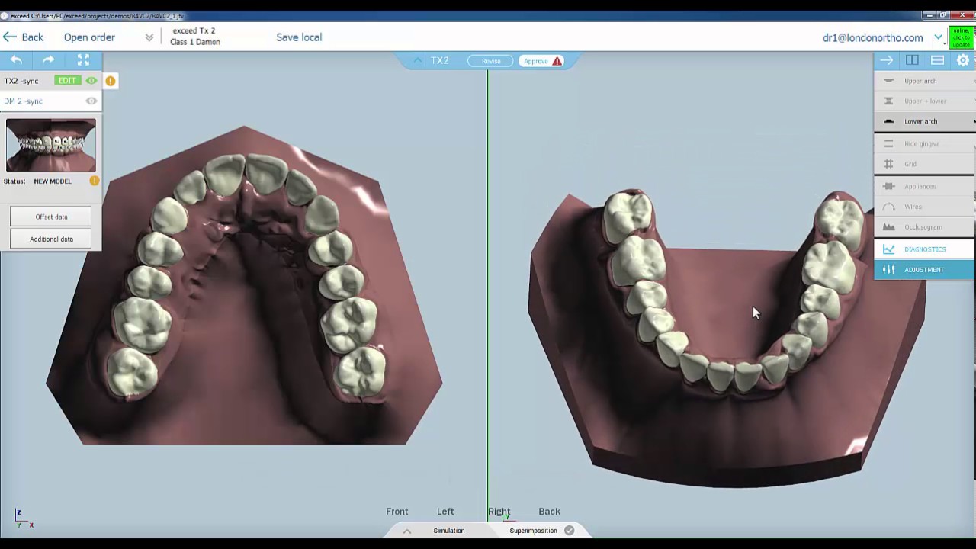Click the online click to update indicator
The height and width of the screenshot is (549, 976).
(961, 37)
